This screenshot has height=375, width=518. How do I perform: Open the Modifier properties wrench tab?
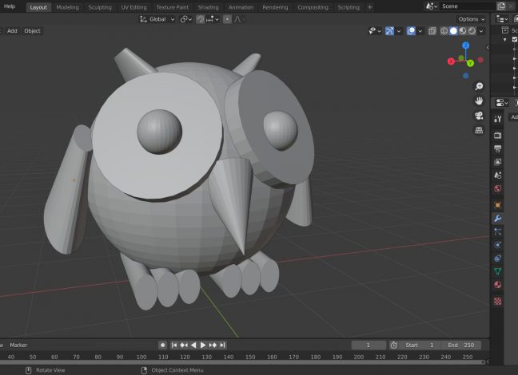pos(497,218)
